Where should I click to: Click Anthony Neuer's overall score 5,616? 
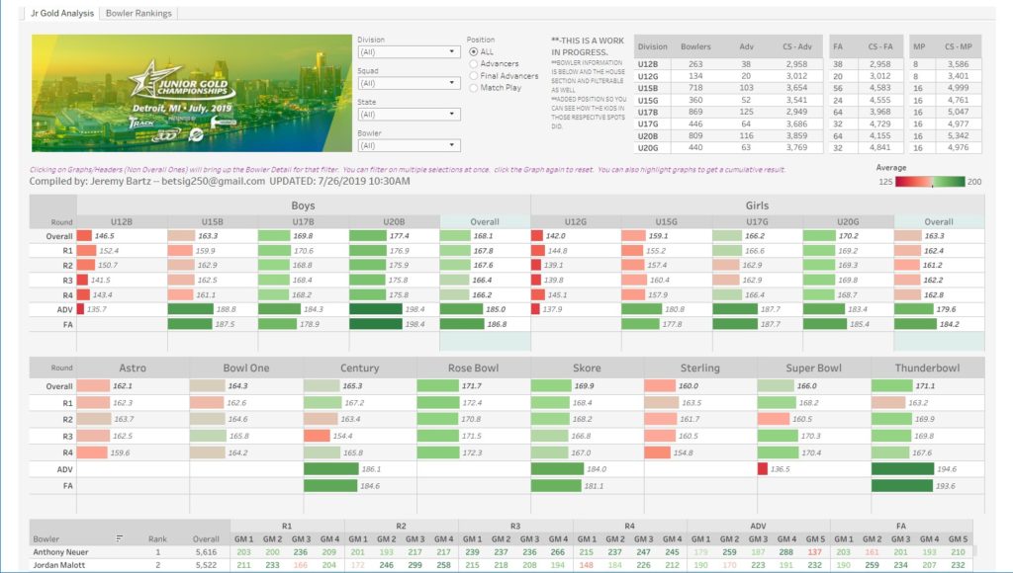(x=206, y=552)
